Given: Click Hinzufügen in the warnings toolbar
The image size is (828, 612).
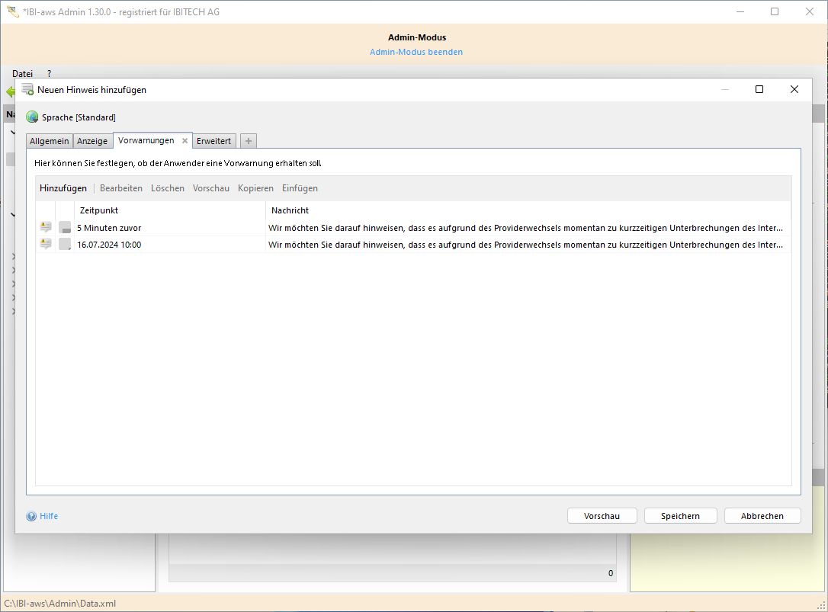Looking at the screenshot, I should click(63, 188).
